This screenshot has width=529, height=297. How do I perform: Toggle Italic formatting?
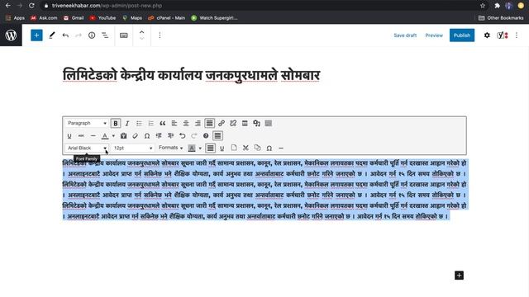(x=127, y=123)
